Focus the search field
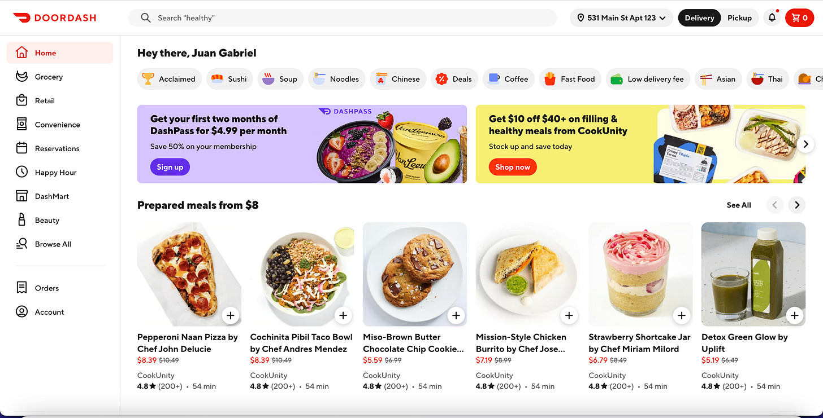The image size is (823, 418). coord(343,18)
